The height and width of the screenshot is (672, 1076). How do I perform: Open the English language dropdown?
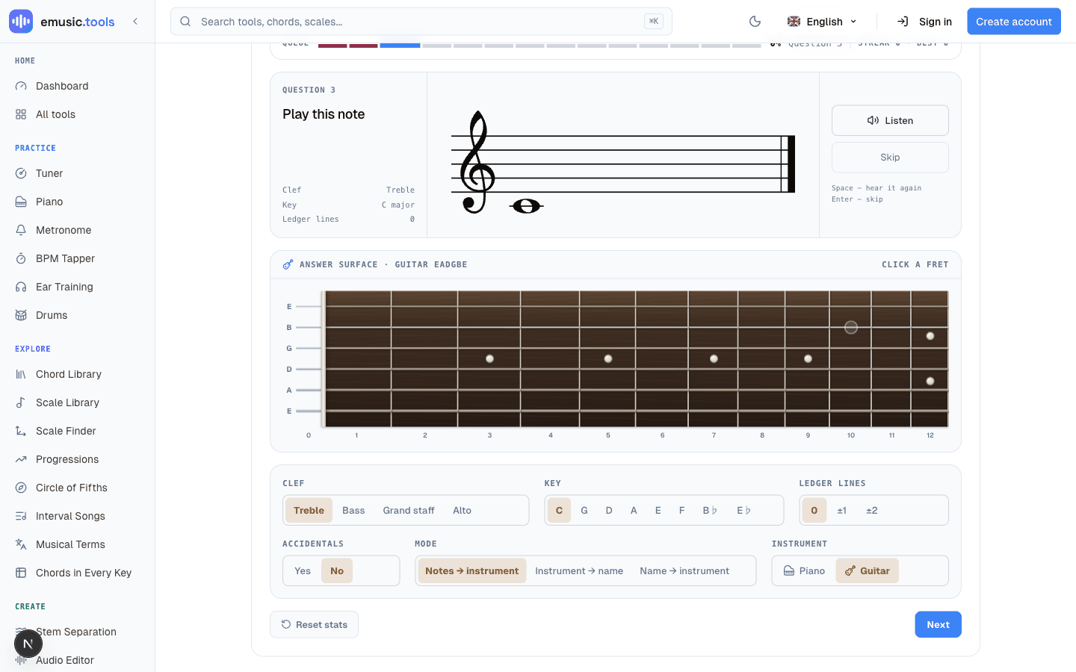822,22
